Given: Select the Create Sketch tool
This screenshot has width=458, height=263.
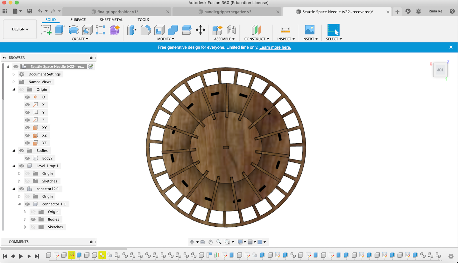Looking at the screenshot, I should click(46, 30).
